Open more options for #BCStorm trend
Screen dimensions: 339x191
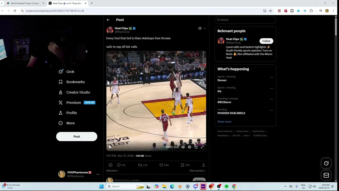271,99
